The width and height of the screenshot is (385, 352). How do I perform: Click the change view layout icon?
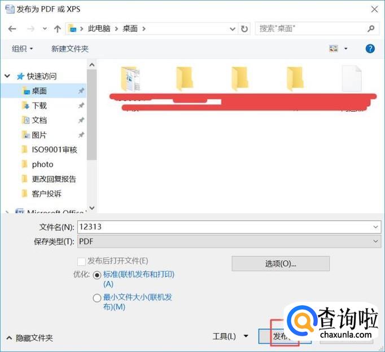tap(334, 49)
